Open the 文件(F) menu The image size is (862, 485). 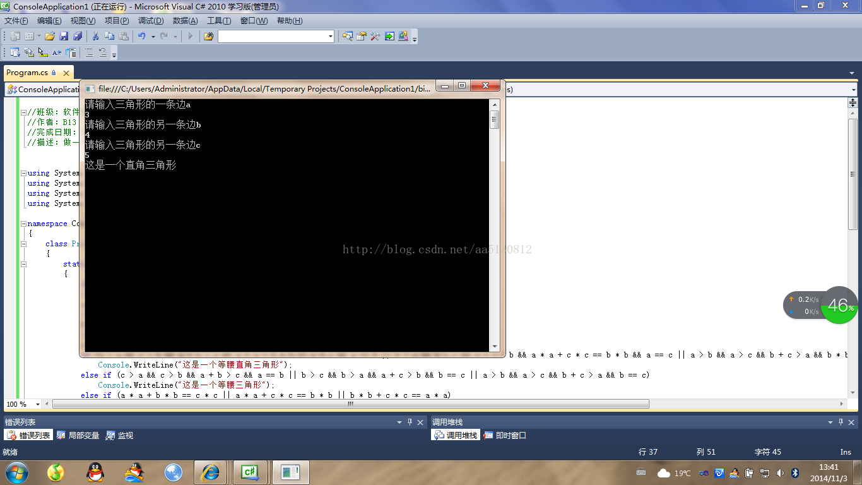tap(16, 21)
